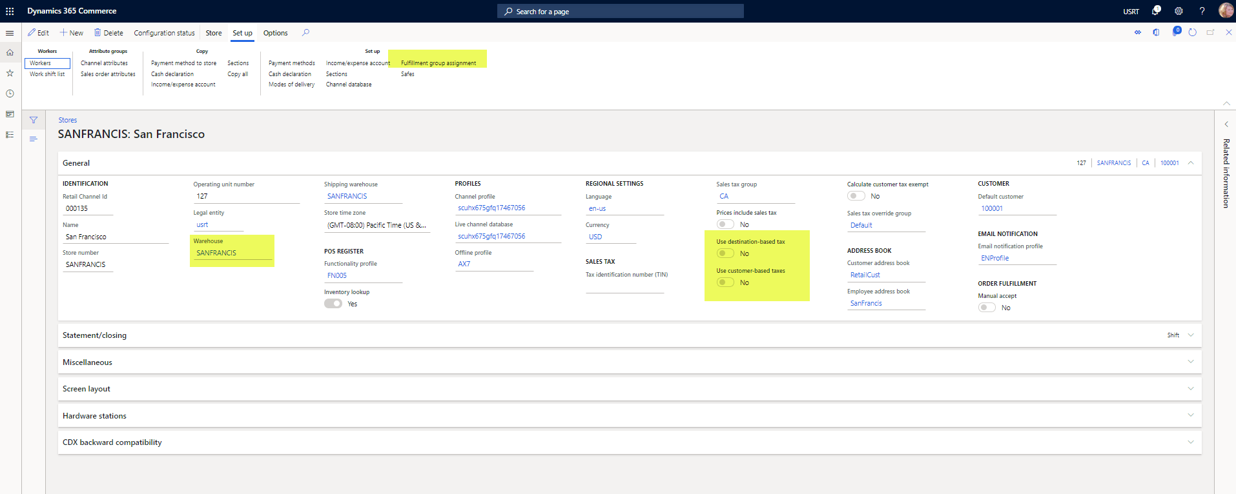Screen dimensions: 1236x494
Task: Toggle Prices include sales tax switch
Action: point(725,224)
